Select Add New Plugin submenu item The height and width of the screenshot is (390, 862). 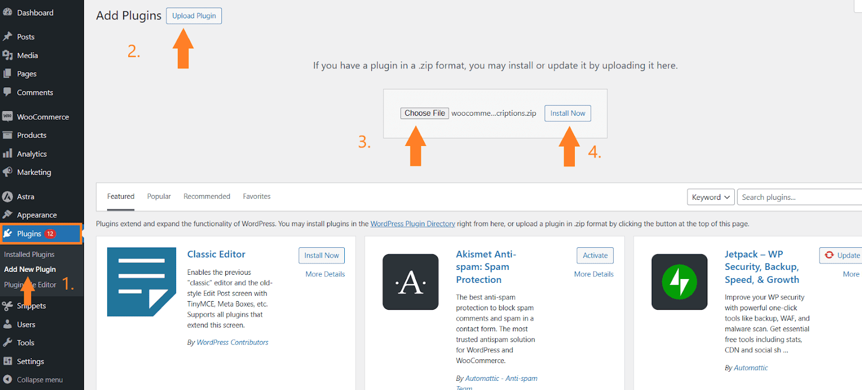[x=30, y=269]
